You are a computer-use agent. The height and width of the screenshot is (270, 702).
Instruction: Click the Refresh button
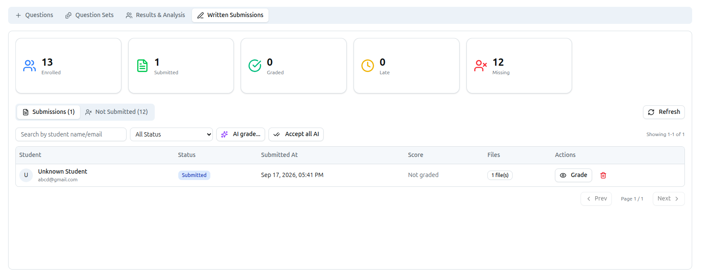(x=664, y=112)
